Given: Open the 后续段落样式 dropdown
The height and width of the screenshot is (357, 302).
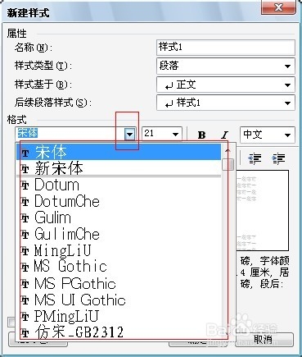Looking at the screenshot, I should click(226, 103).
